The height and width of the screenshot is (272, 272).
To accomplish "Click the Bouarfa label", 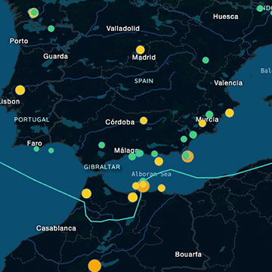I will coord(188,255).
